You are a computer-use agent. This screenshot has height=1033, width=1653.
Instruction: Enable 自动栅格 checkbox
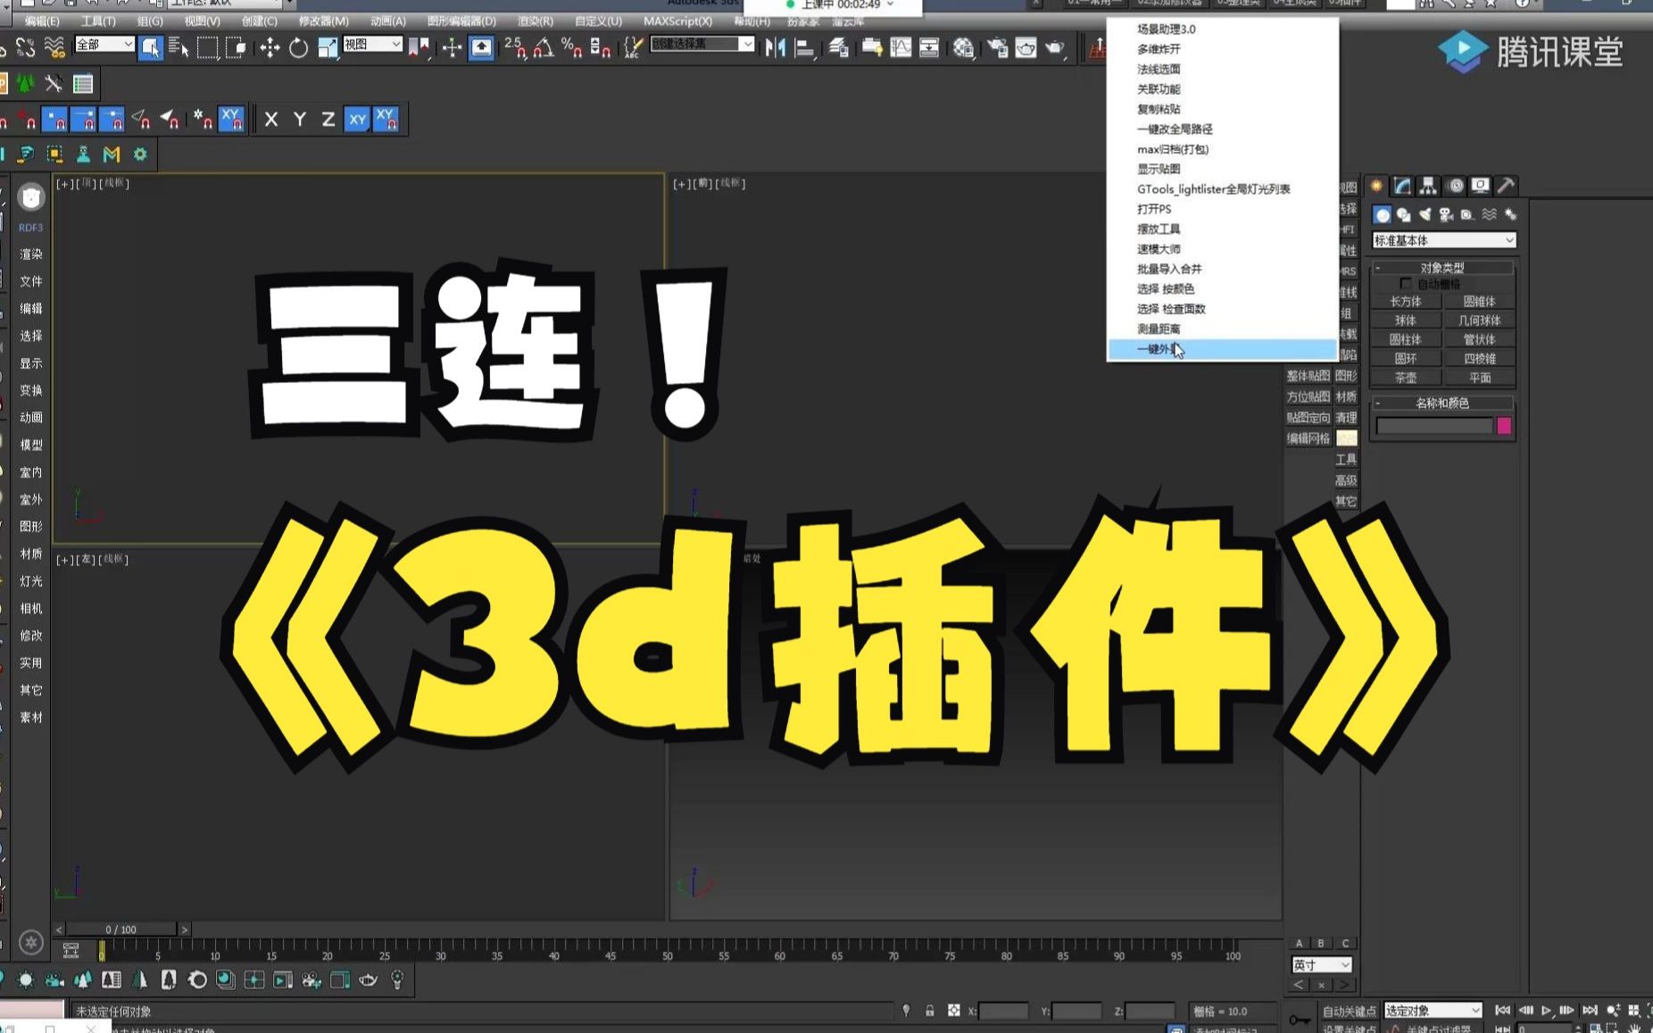point(1406,284)
